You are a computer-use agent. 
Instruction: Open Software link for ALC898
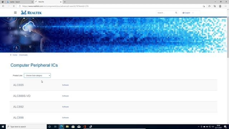(x=65, y=118)
